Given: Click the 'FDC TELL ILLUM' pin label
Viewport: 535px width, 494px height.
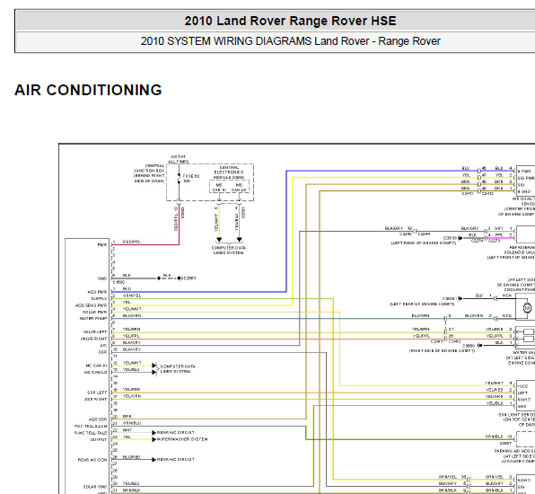Looking at the screenshot, I should tap(91, 426).
